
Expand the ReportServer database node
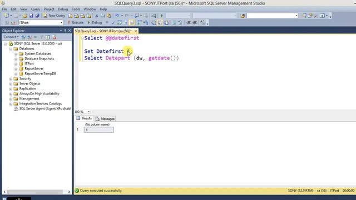16,69
